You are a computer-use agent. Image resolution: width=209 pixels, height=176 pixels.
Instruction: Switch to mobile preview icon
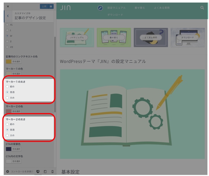click(53, 172)
